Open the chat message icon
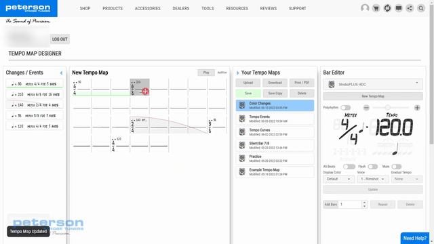 [x=399, y=8]
